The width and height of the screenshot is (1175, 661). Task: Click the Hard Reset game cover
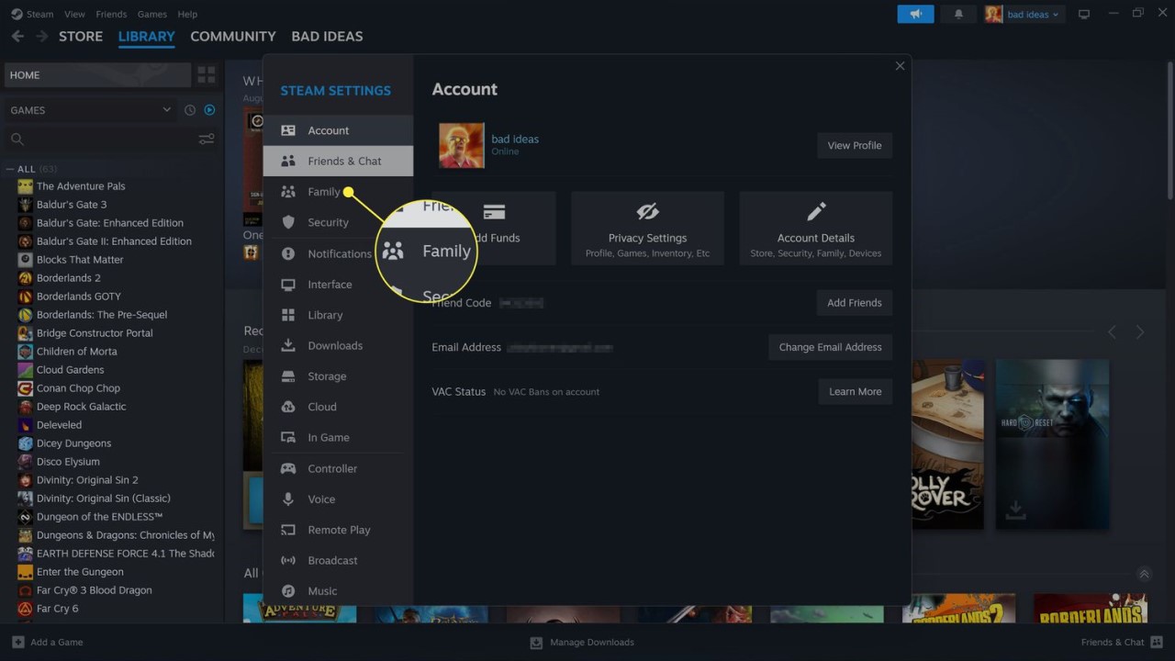pos(1052,443)
